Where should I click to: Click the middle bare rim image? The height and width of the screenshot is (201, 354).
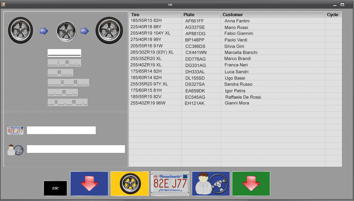tap(66, 31)
